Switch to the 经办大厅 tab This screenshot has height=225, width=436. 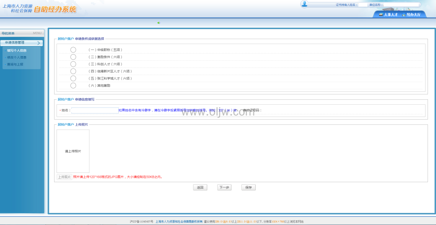(x=413, y=15)
